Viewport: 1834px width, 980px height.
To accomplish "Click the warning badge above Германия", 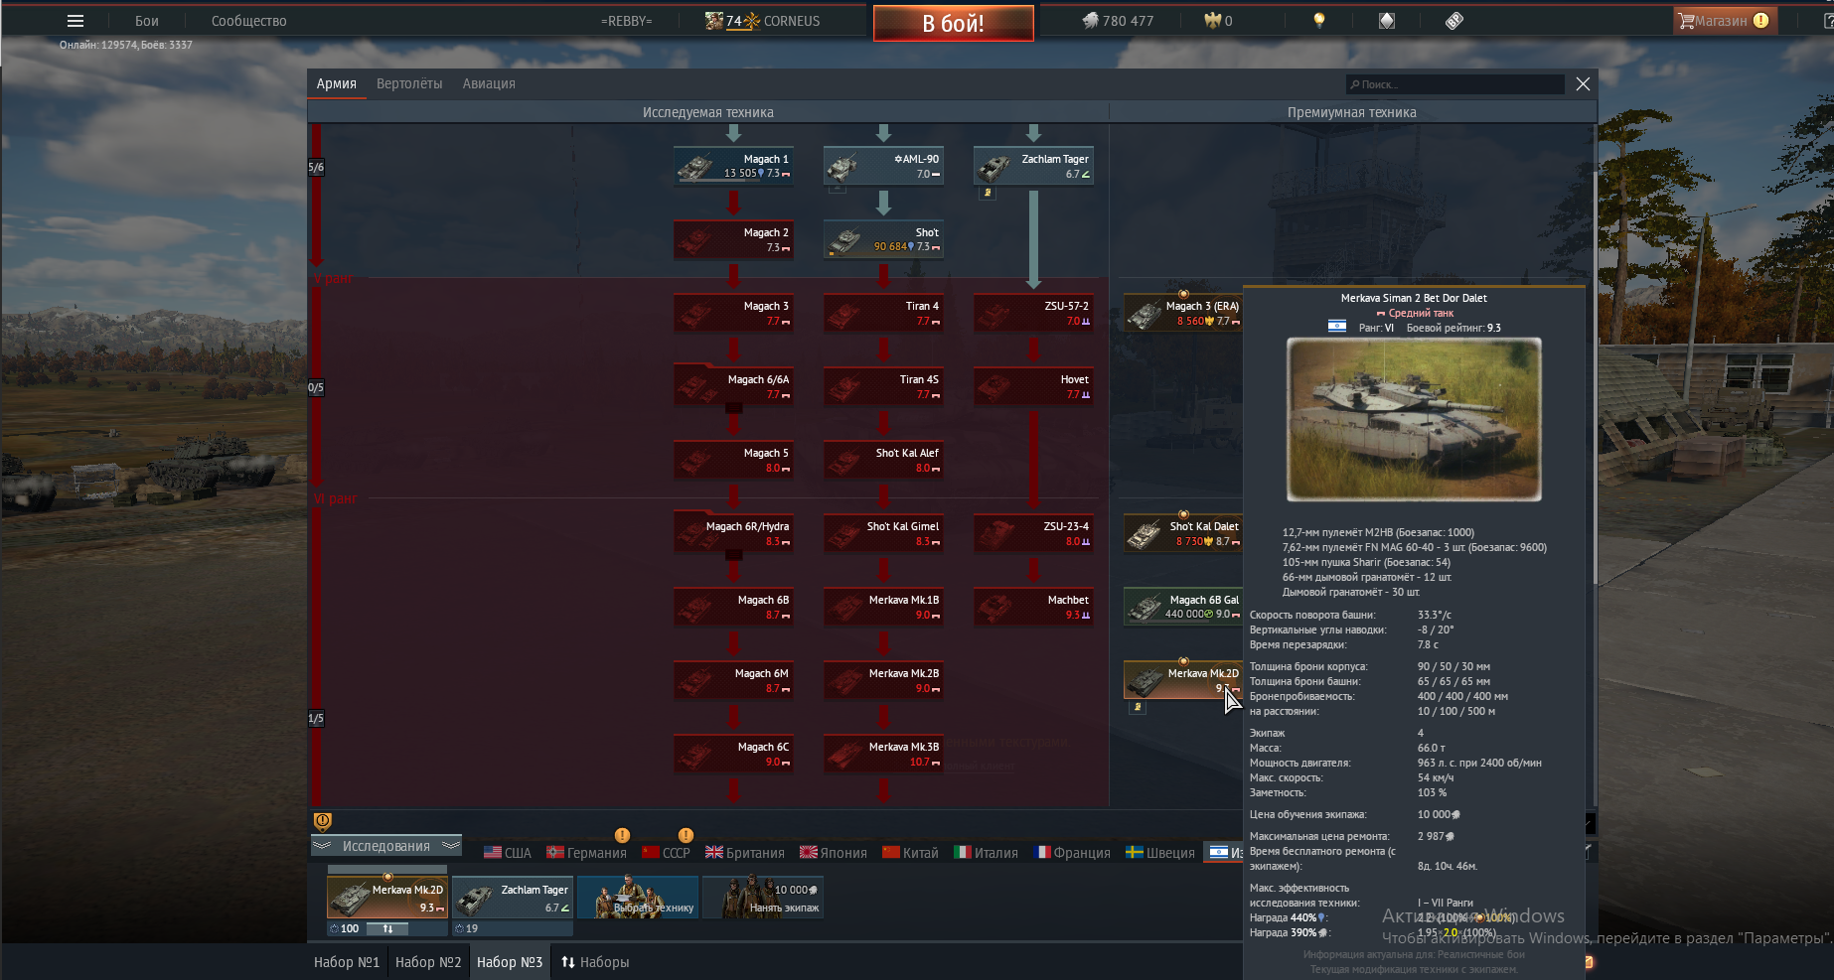I will pyautogui.click(x=622, y=835).
